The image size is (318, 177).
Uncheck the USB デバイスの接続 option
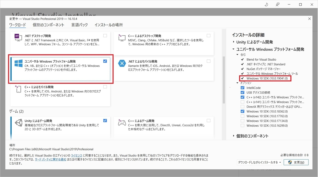pos(242,92)
